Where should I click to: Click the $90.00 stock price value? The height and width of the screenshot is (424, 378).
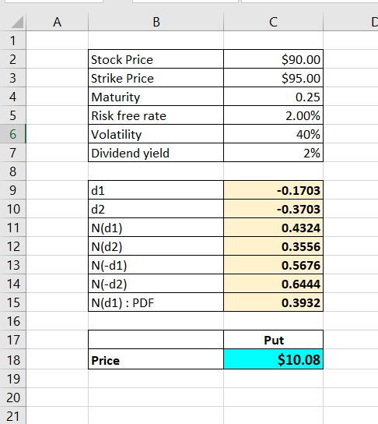[x=273, y=59]
